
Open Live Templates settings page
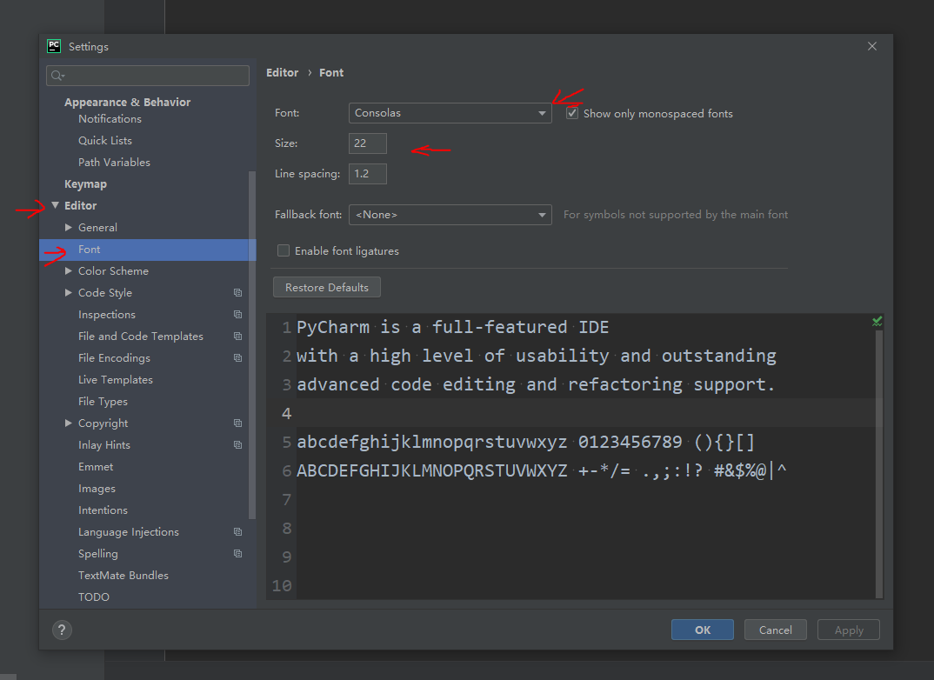(x=116, y=379)
